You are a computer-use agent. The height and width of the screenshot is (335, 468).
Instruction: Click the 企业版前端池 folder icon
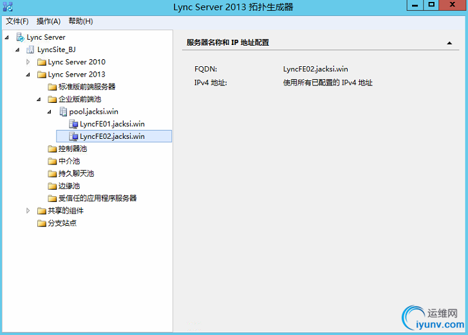[52, 99]
